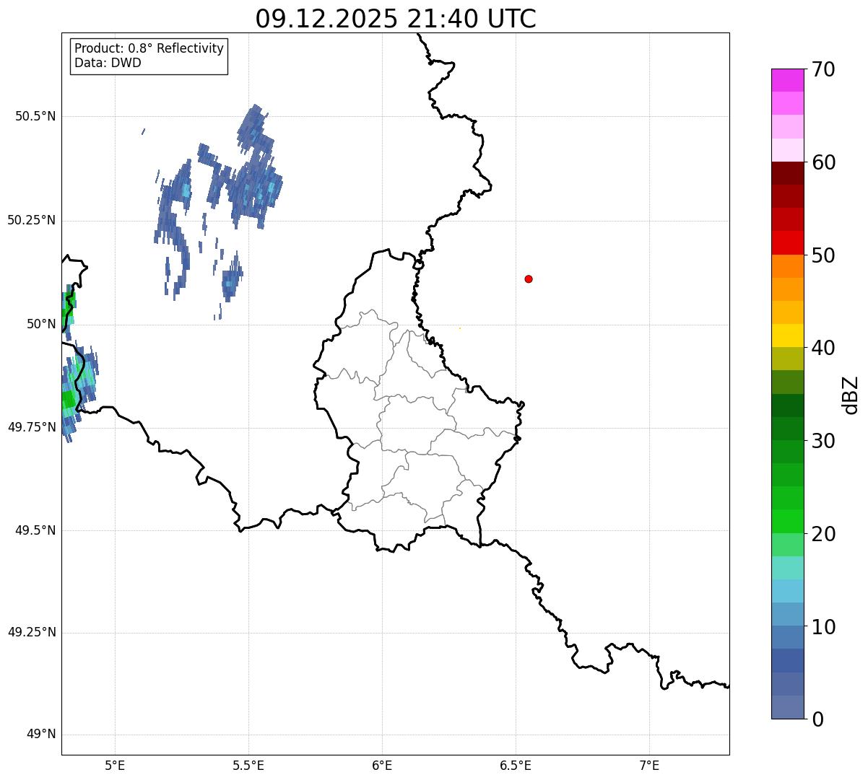The width and height of the screenshot is (868, 780).
Task: Click the bright green colorbar segment above 20
Action: click(x=788, y=521)
